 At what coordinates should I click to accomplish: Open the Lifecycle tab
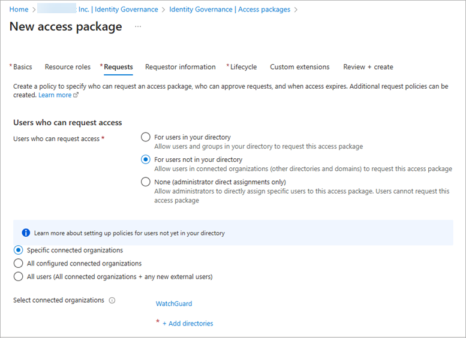click(x=243, y=67)
